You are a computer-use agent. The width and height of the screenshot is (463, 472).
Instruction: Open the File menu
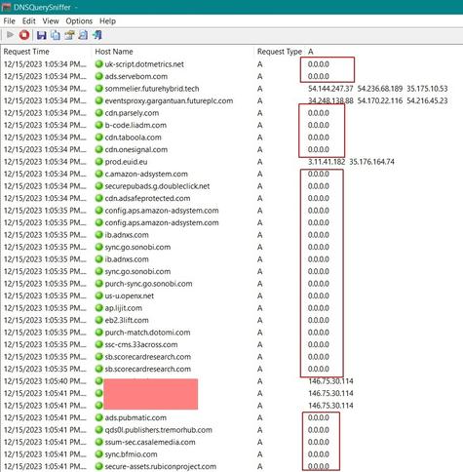pyautogui.click(x=9, y=21)
